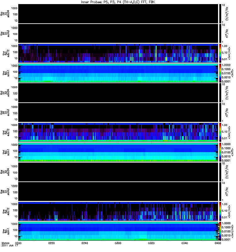Click the 0.01 value on tha fbk edc12 color bar

(225, 59)
